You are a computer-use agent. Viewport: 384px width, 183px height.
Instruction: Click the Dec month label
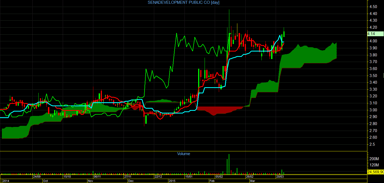pos(131,181)
